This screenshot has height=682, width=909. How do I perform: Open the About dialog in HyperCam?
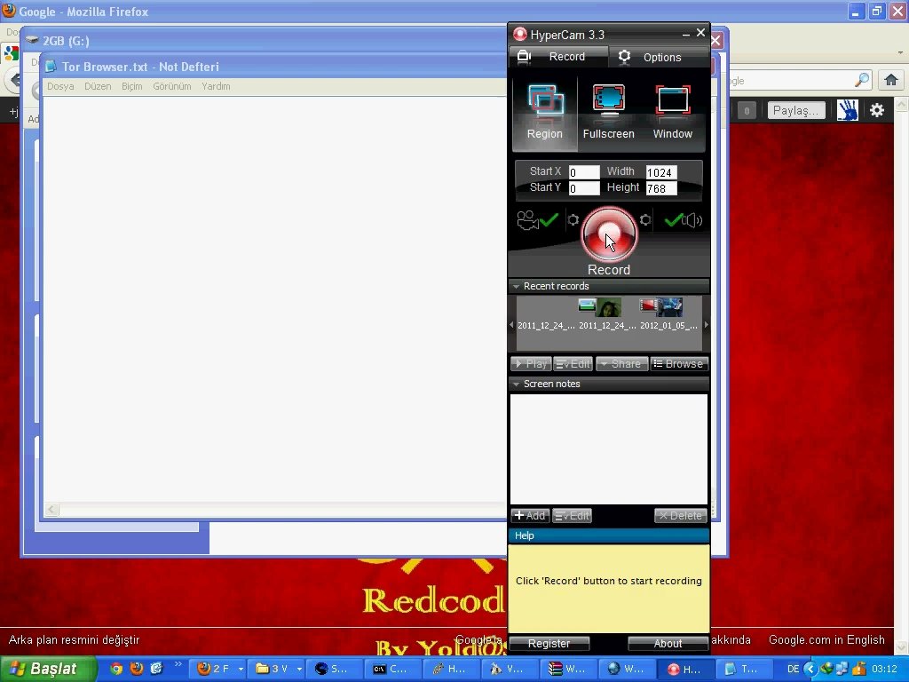click(668, 643)
